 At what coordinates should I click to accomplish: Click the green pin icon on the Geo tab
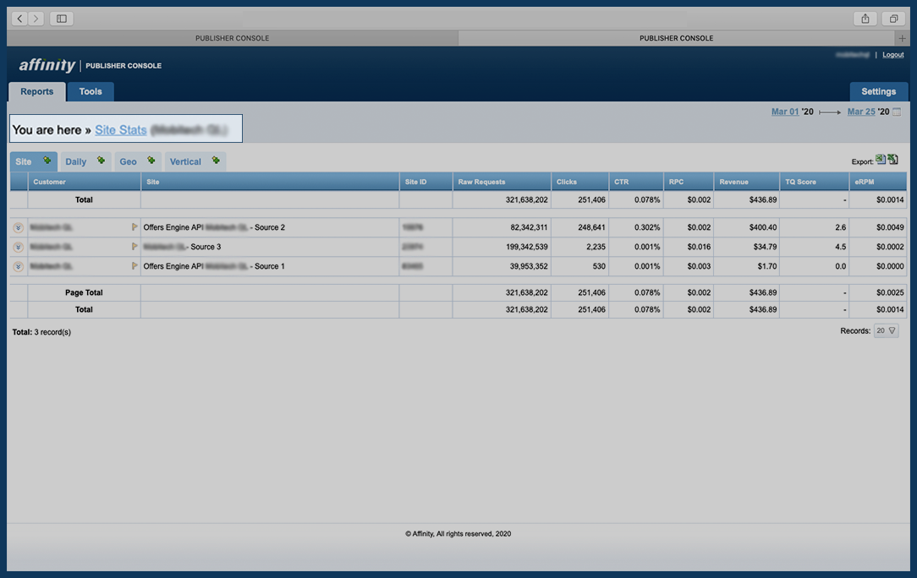point(151,161)
